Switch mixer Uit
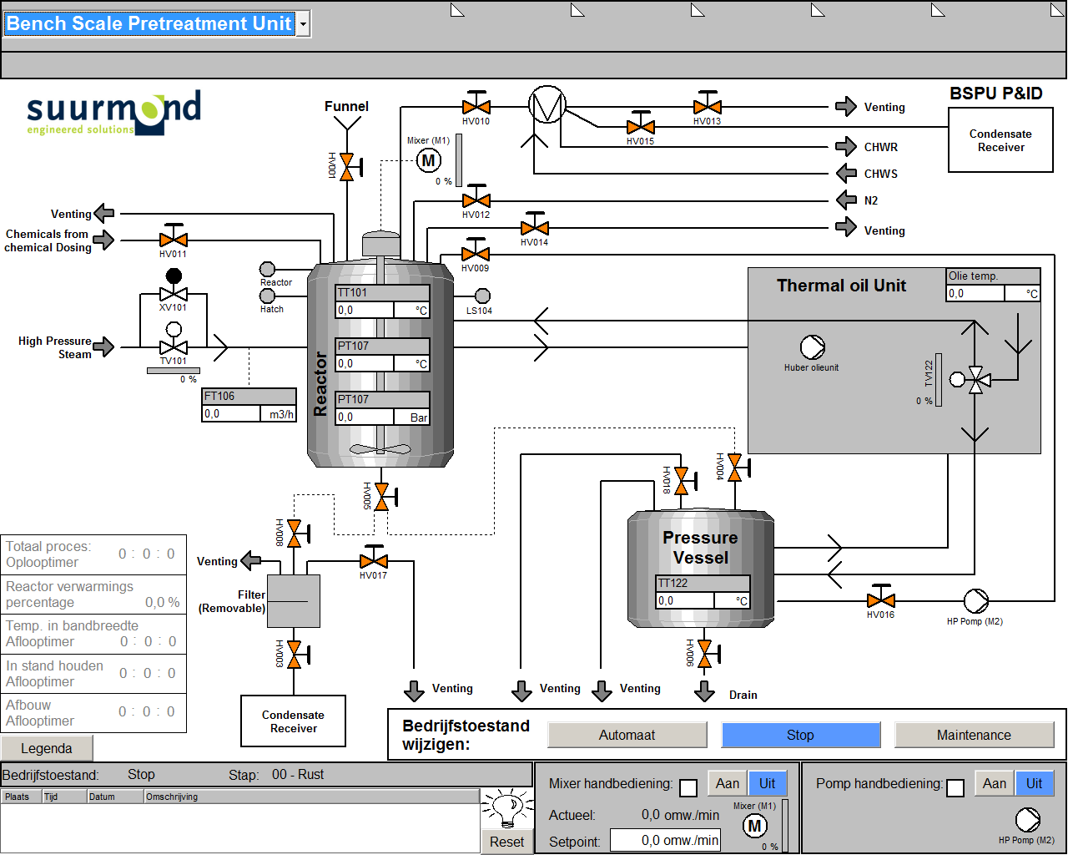Screen dimensions: 1068x855 [x=768, y=783]
